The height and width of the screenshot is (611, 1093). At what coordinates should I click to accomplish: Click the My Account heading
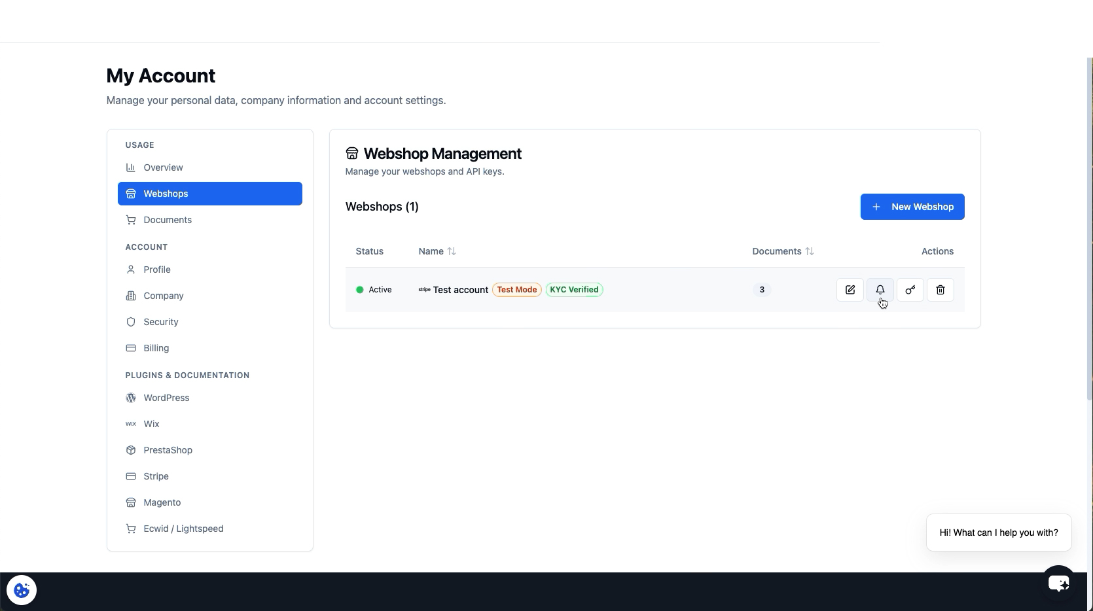click(161, 76)
